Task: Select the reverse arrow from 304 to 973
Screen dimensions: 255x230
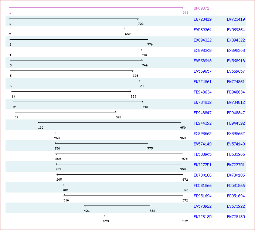Action: click(x=123, y=185)
